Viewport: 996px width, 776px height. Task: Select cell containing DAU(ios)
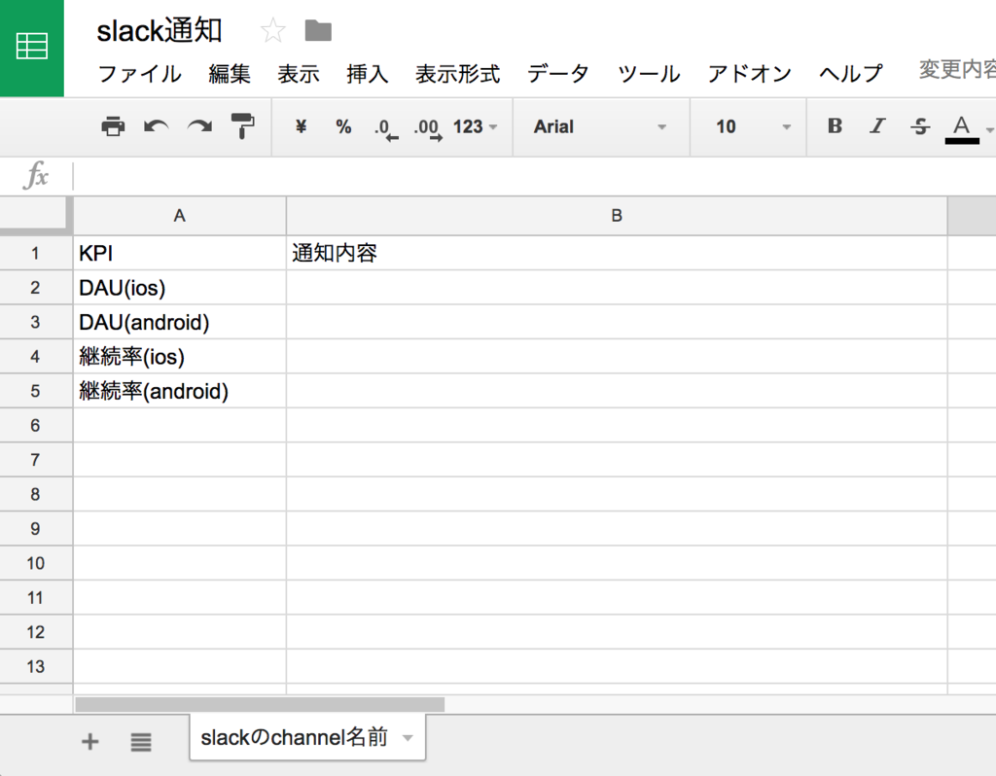point(180,288)
